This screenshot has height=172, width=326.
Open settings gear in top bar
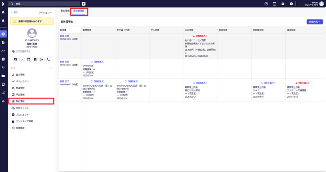point(283,4)
